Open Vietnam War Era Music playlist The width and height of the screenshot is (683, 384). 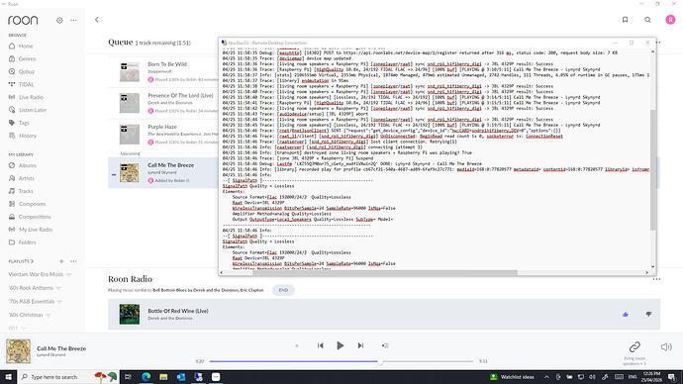[37, 275]
